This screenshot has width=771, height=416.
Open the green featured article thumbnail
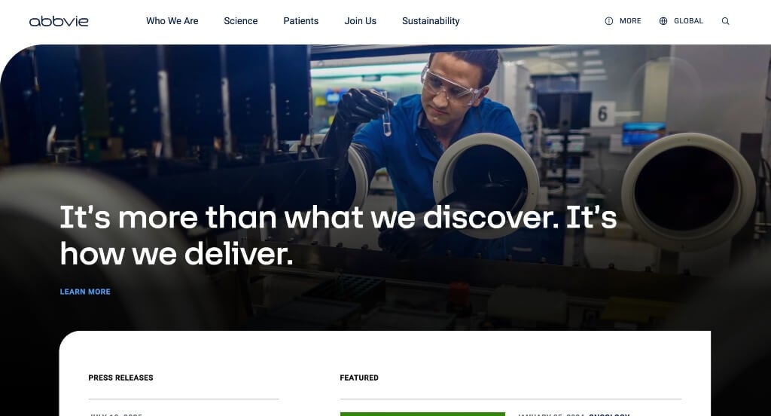[x=422, y=414]
